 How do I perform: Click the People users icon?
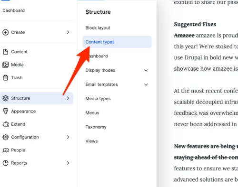6,150
